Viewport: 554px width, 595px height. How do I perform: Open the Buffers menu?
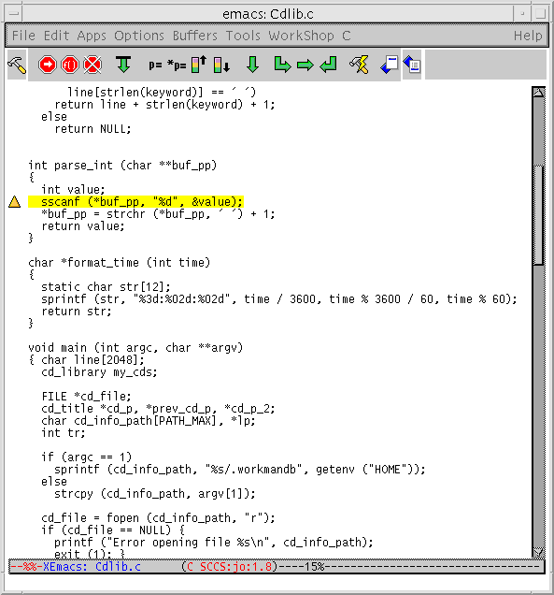pos(195,36)
